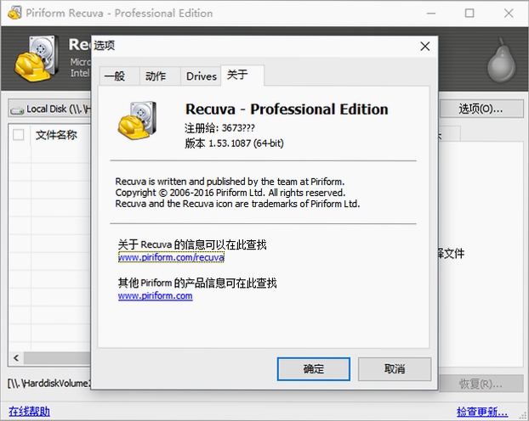Click the 注册给: 3673??? text
This screenshot has height=421, width=529.
point(219,128)
